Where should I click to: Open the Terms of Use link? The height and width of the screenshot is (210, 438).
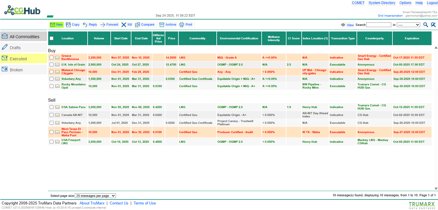click(145, 203)
